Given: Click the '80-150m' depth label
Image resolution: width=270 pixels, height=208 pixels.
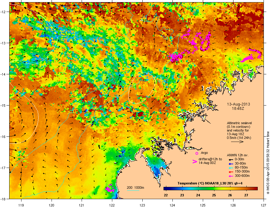Looking at the screenshot, I should pos(241,168).
